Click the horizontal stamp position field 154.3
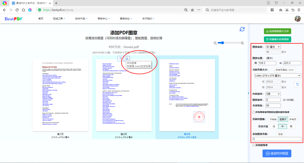The image size is (304, 163). coord(267,63)
